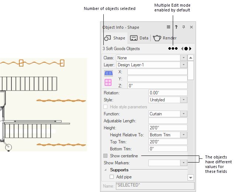This screenshot has height=192, width=237.
Task: Click the Multiple Edit mode dots
Action: point(172,49)
